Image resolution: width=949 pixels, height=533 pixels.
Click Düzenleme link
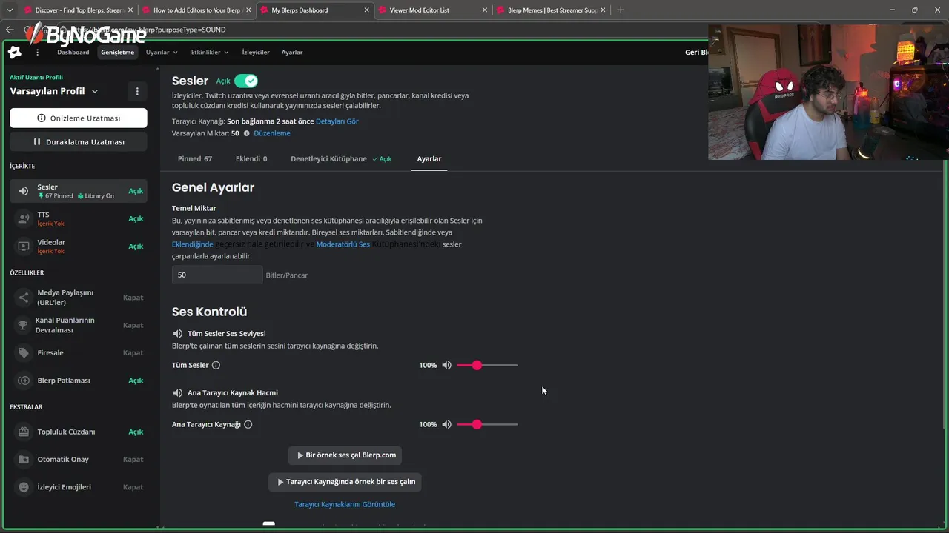272,133
